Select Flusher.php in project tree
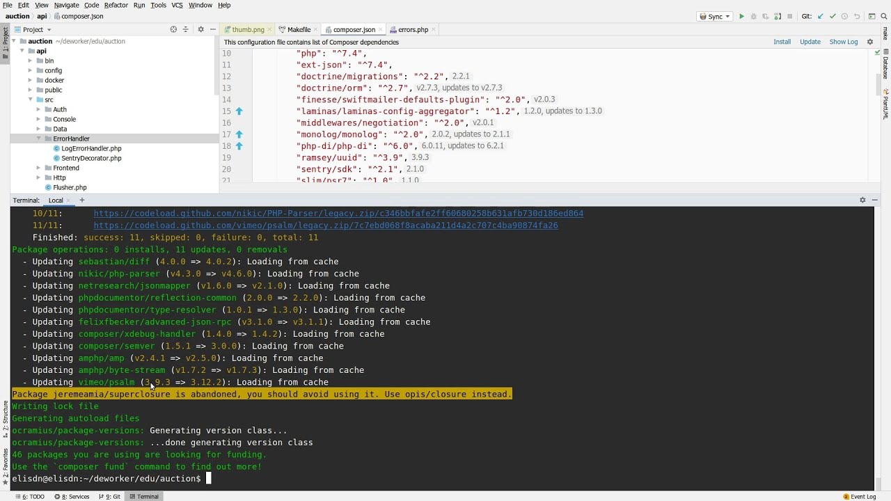This screenshot has width=891, height=501. 70,187
